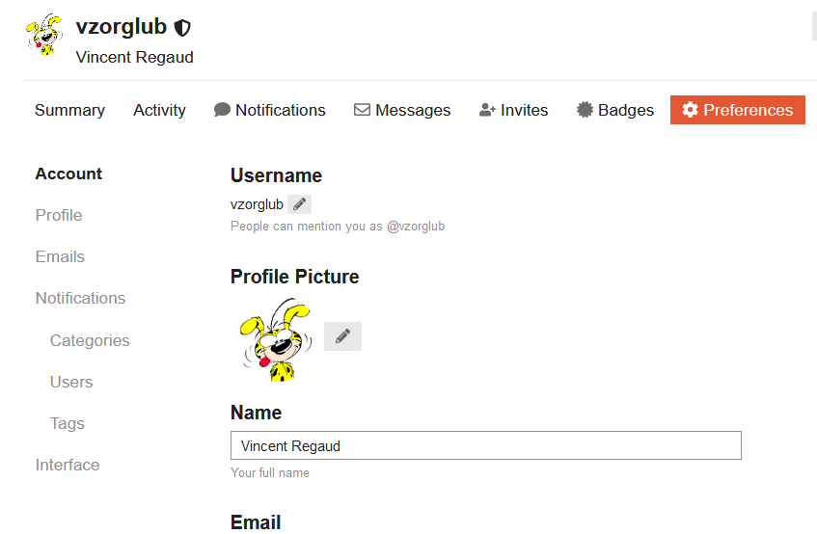This screenshot has height=534, width=817.
Task: Go to the Summary tab
Action: (x=69, y=110)
